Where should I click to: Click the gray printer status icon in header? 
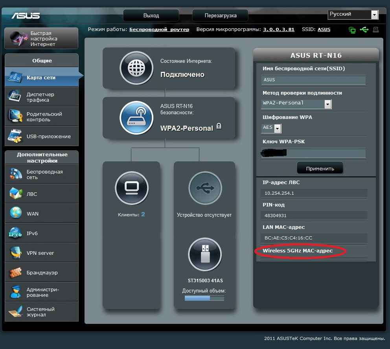(x=375, y=29)
